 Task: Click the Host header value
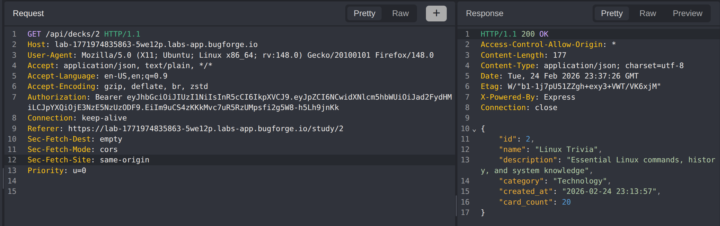(156, 45)
